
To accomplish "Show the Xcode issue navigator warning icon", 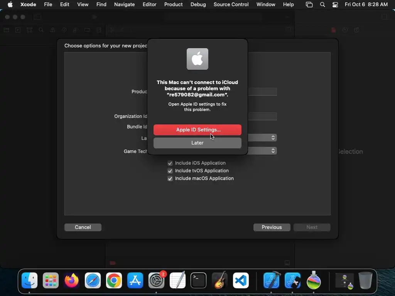I will 52,30.
